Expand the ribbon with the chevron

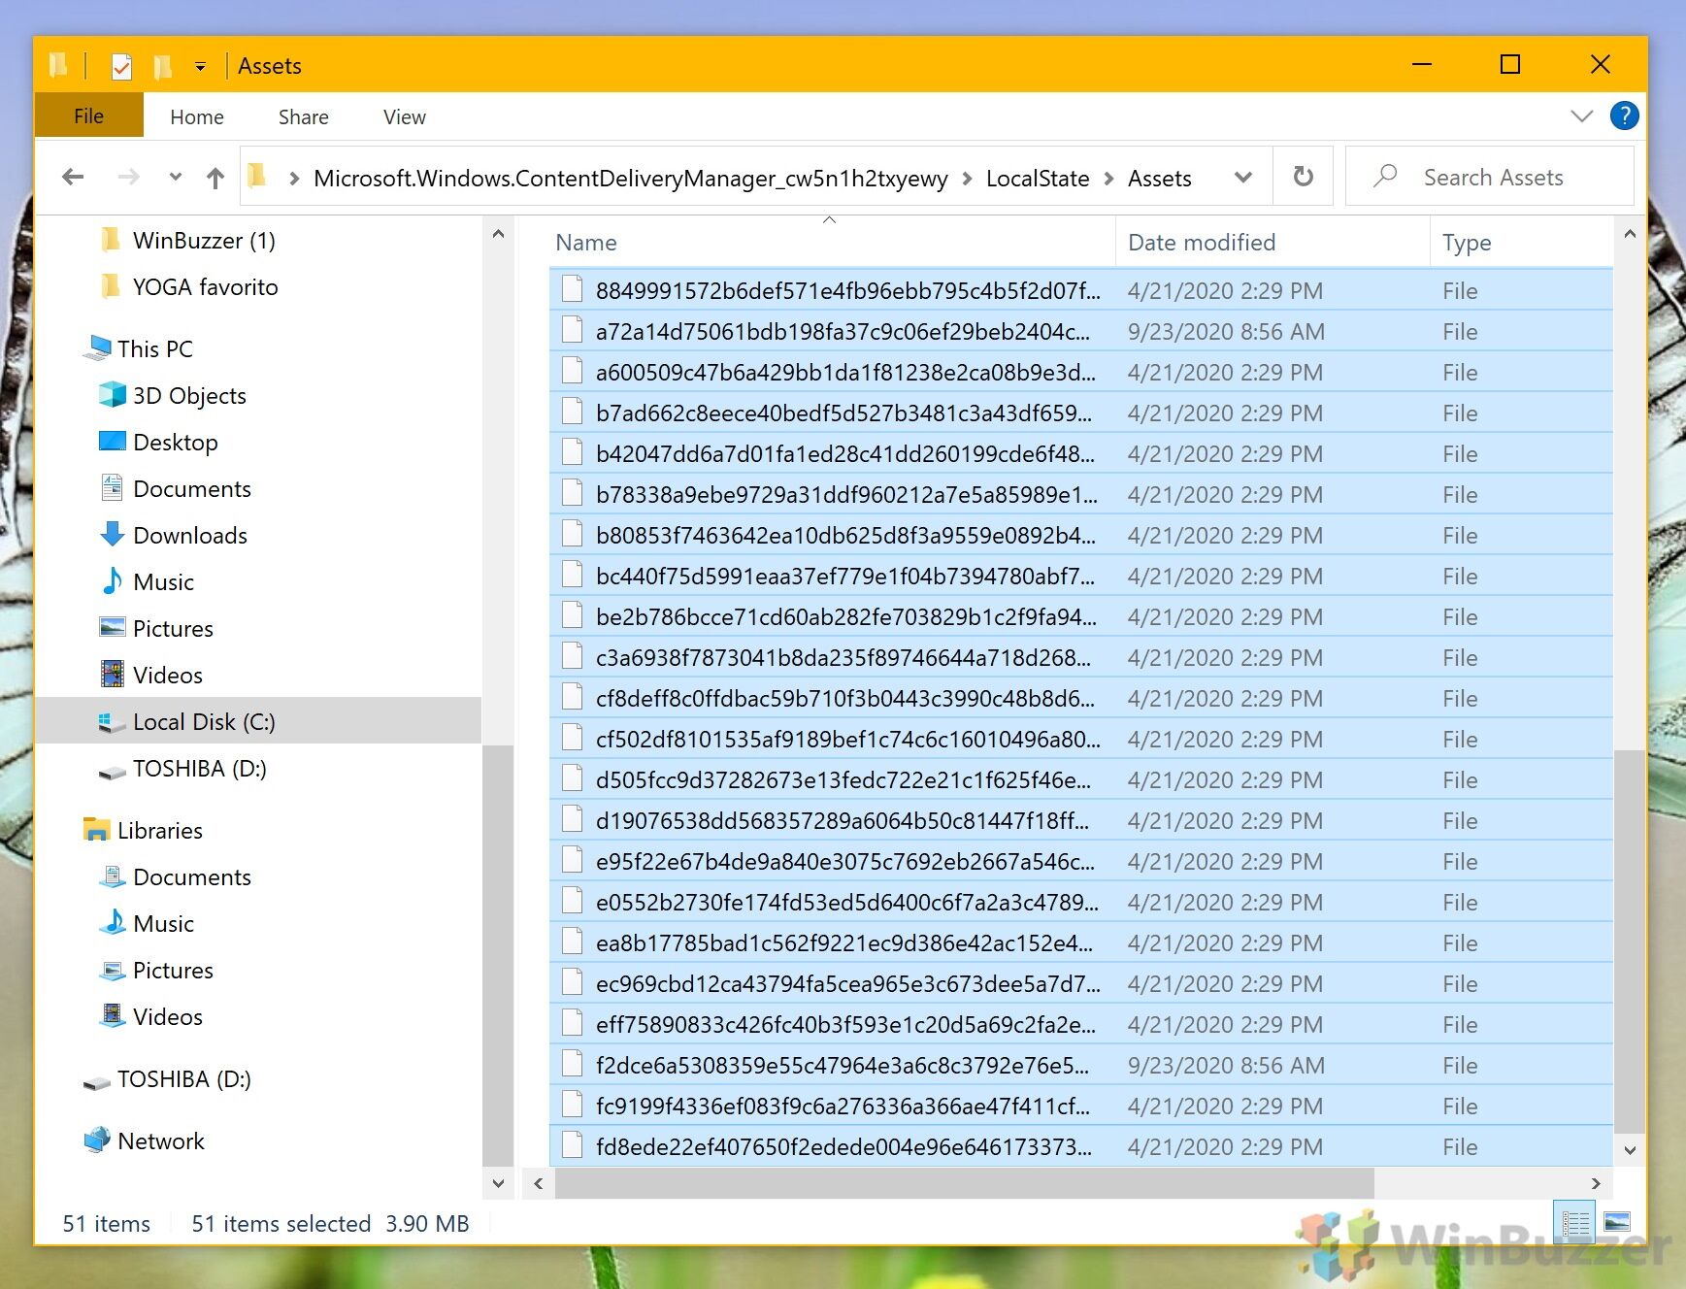(1581, 116)
